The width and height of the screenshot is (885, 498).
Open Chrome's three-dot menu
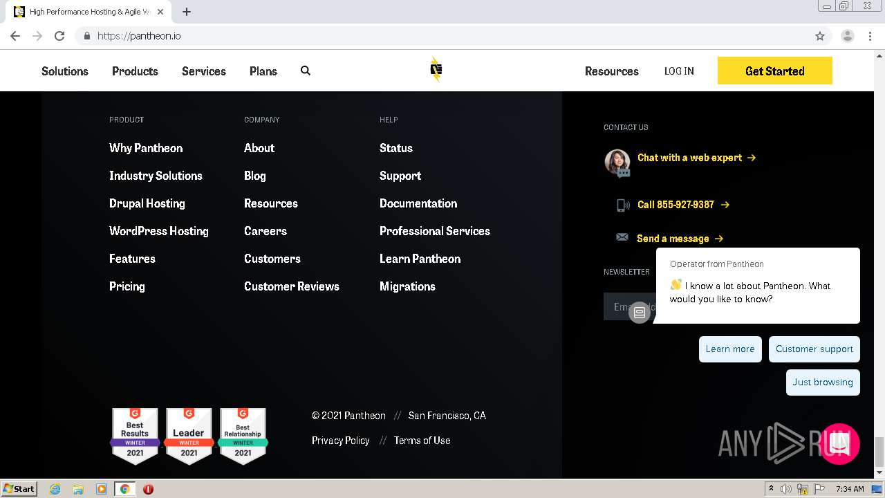pyautogui.click(x=870, y=36)
